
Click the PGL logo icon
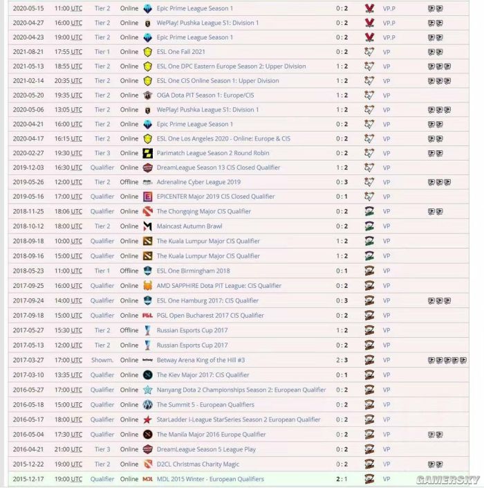(x=148, y=316)
